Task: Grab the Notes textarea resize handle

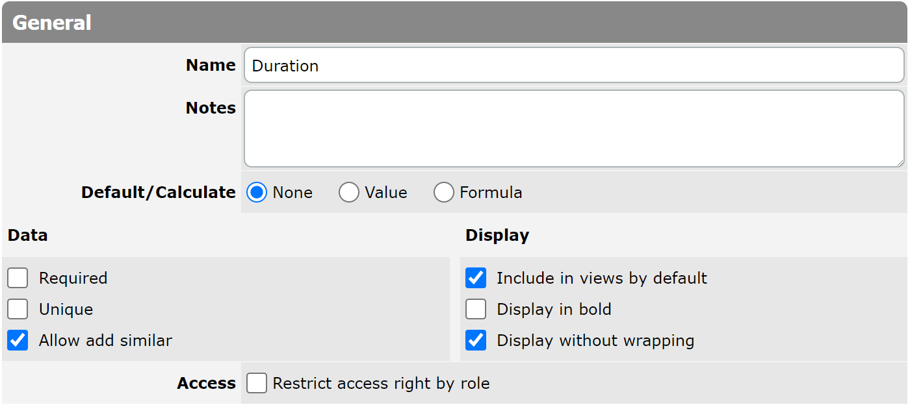Action: coord(899,162)
